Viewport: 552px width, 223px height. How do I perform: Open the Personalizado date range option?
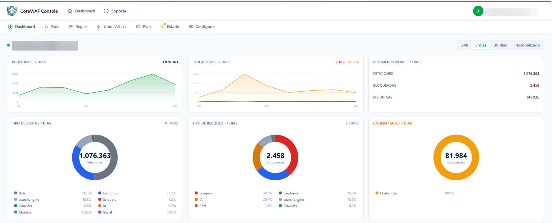[x=527, y=45]
